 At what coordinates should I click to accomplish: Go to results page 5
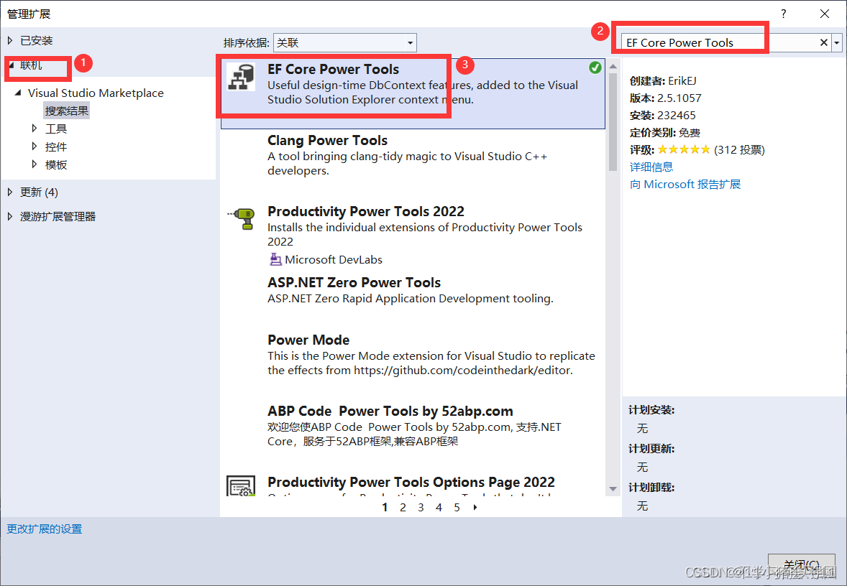click(x=457, y=507)
